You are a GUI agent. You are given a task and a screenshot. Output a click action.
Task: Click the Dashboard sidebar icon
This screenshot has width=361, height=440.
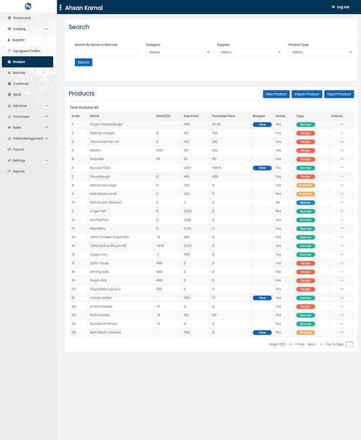[9, 18]
